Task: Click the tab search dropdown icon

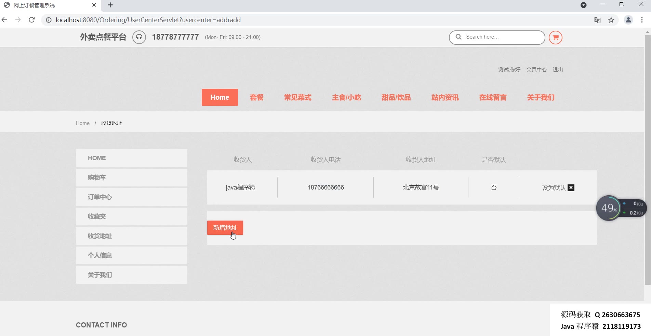Action: pyautogui.click(x=584, y=5)
